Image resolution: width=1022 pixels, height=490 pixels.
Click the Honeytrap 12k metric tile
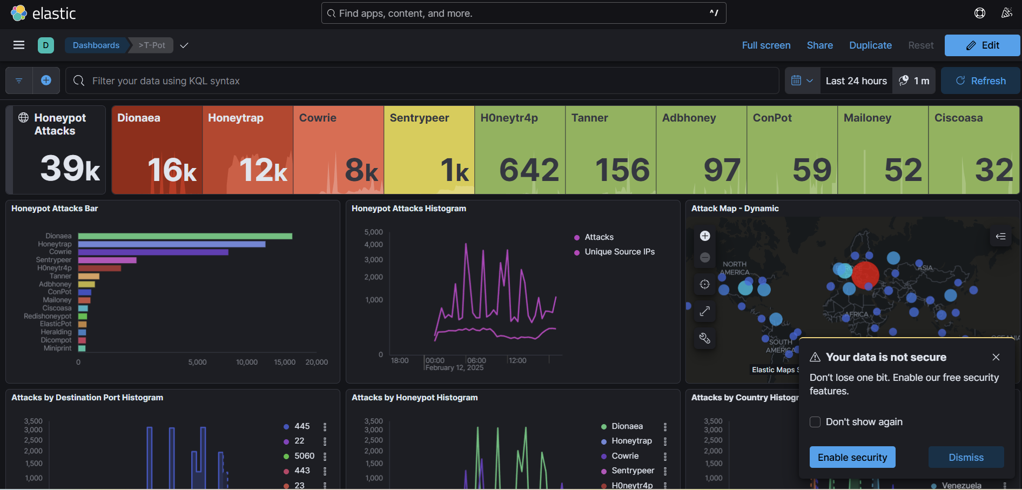[248, 150]
